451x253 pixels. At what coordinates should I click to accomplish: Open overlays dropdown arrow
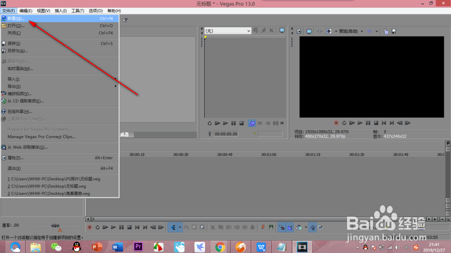click(x=377, y=32)
